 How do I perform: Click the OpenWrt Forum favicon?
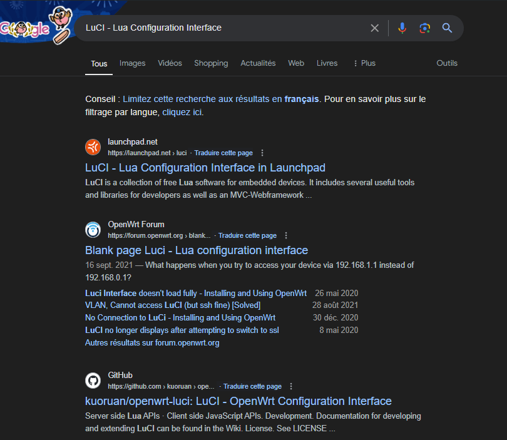click(x=93, y=230)
